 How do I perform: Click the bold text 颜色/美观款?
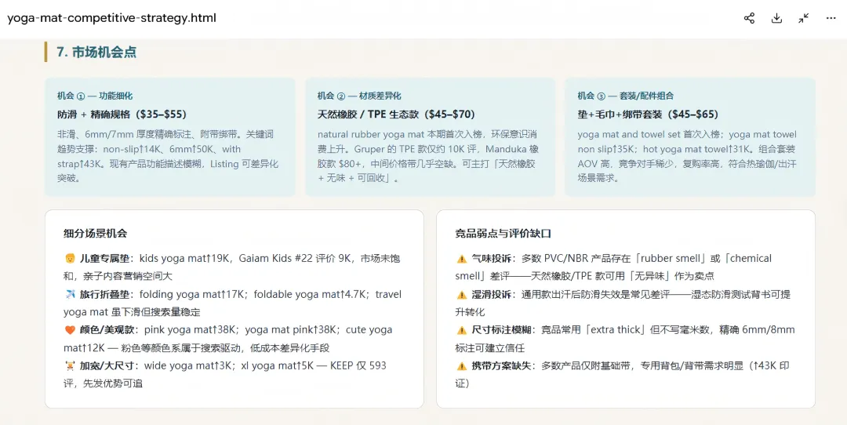coord(106,330)
